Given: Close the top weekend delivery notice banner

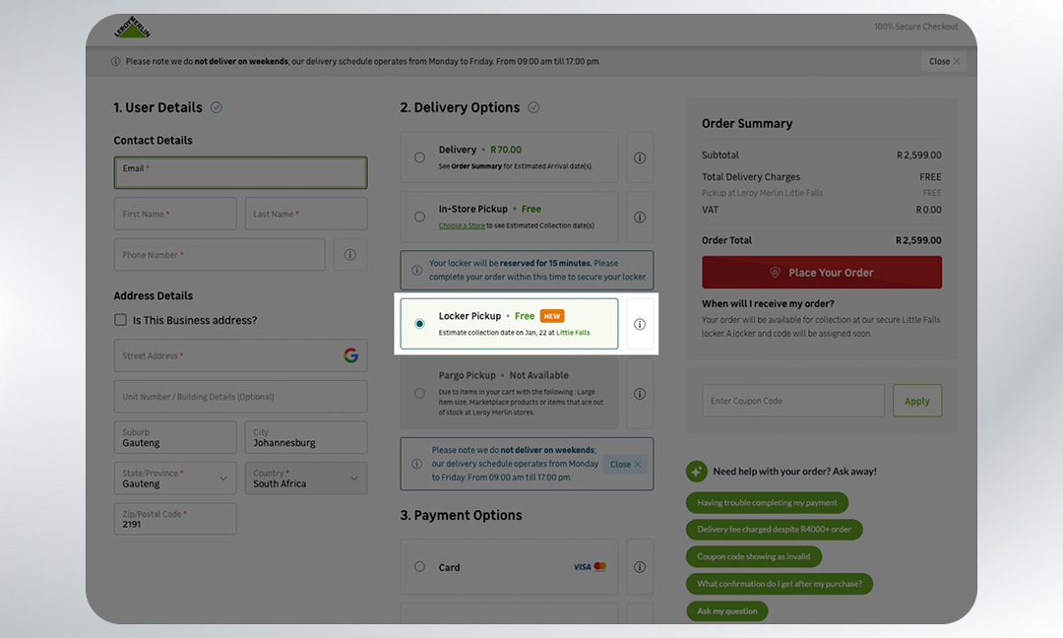Looking at the screenshot, I should click(944, 61).
